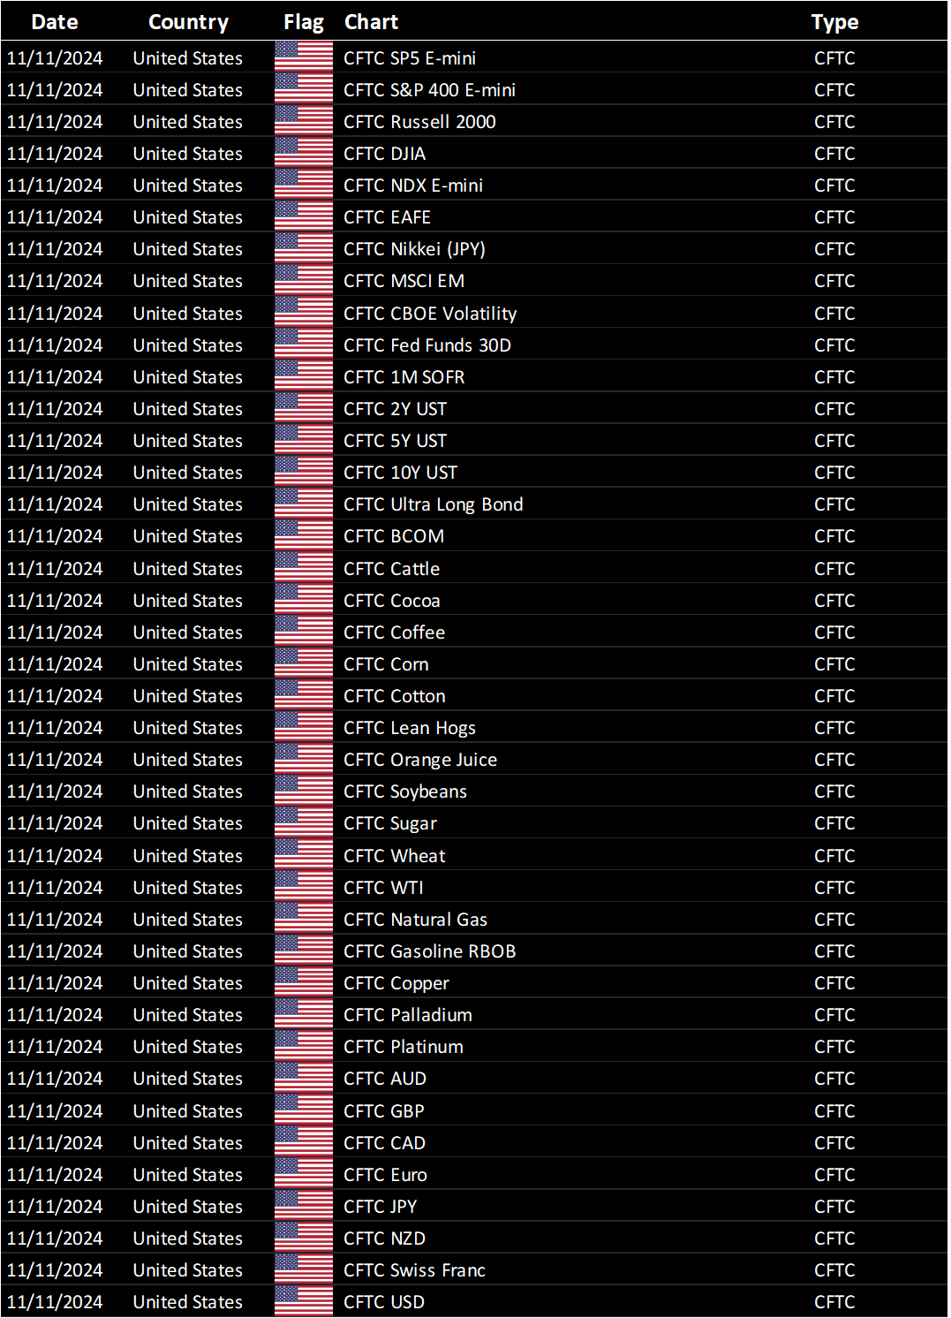
Task: Open the CFTC NZD chart
Action: pyautogui.click(x=385, y=1238)
